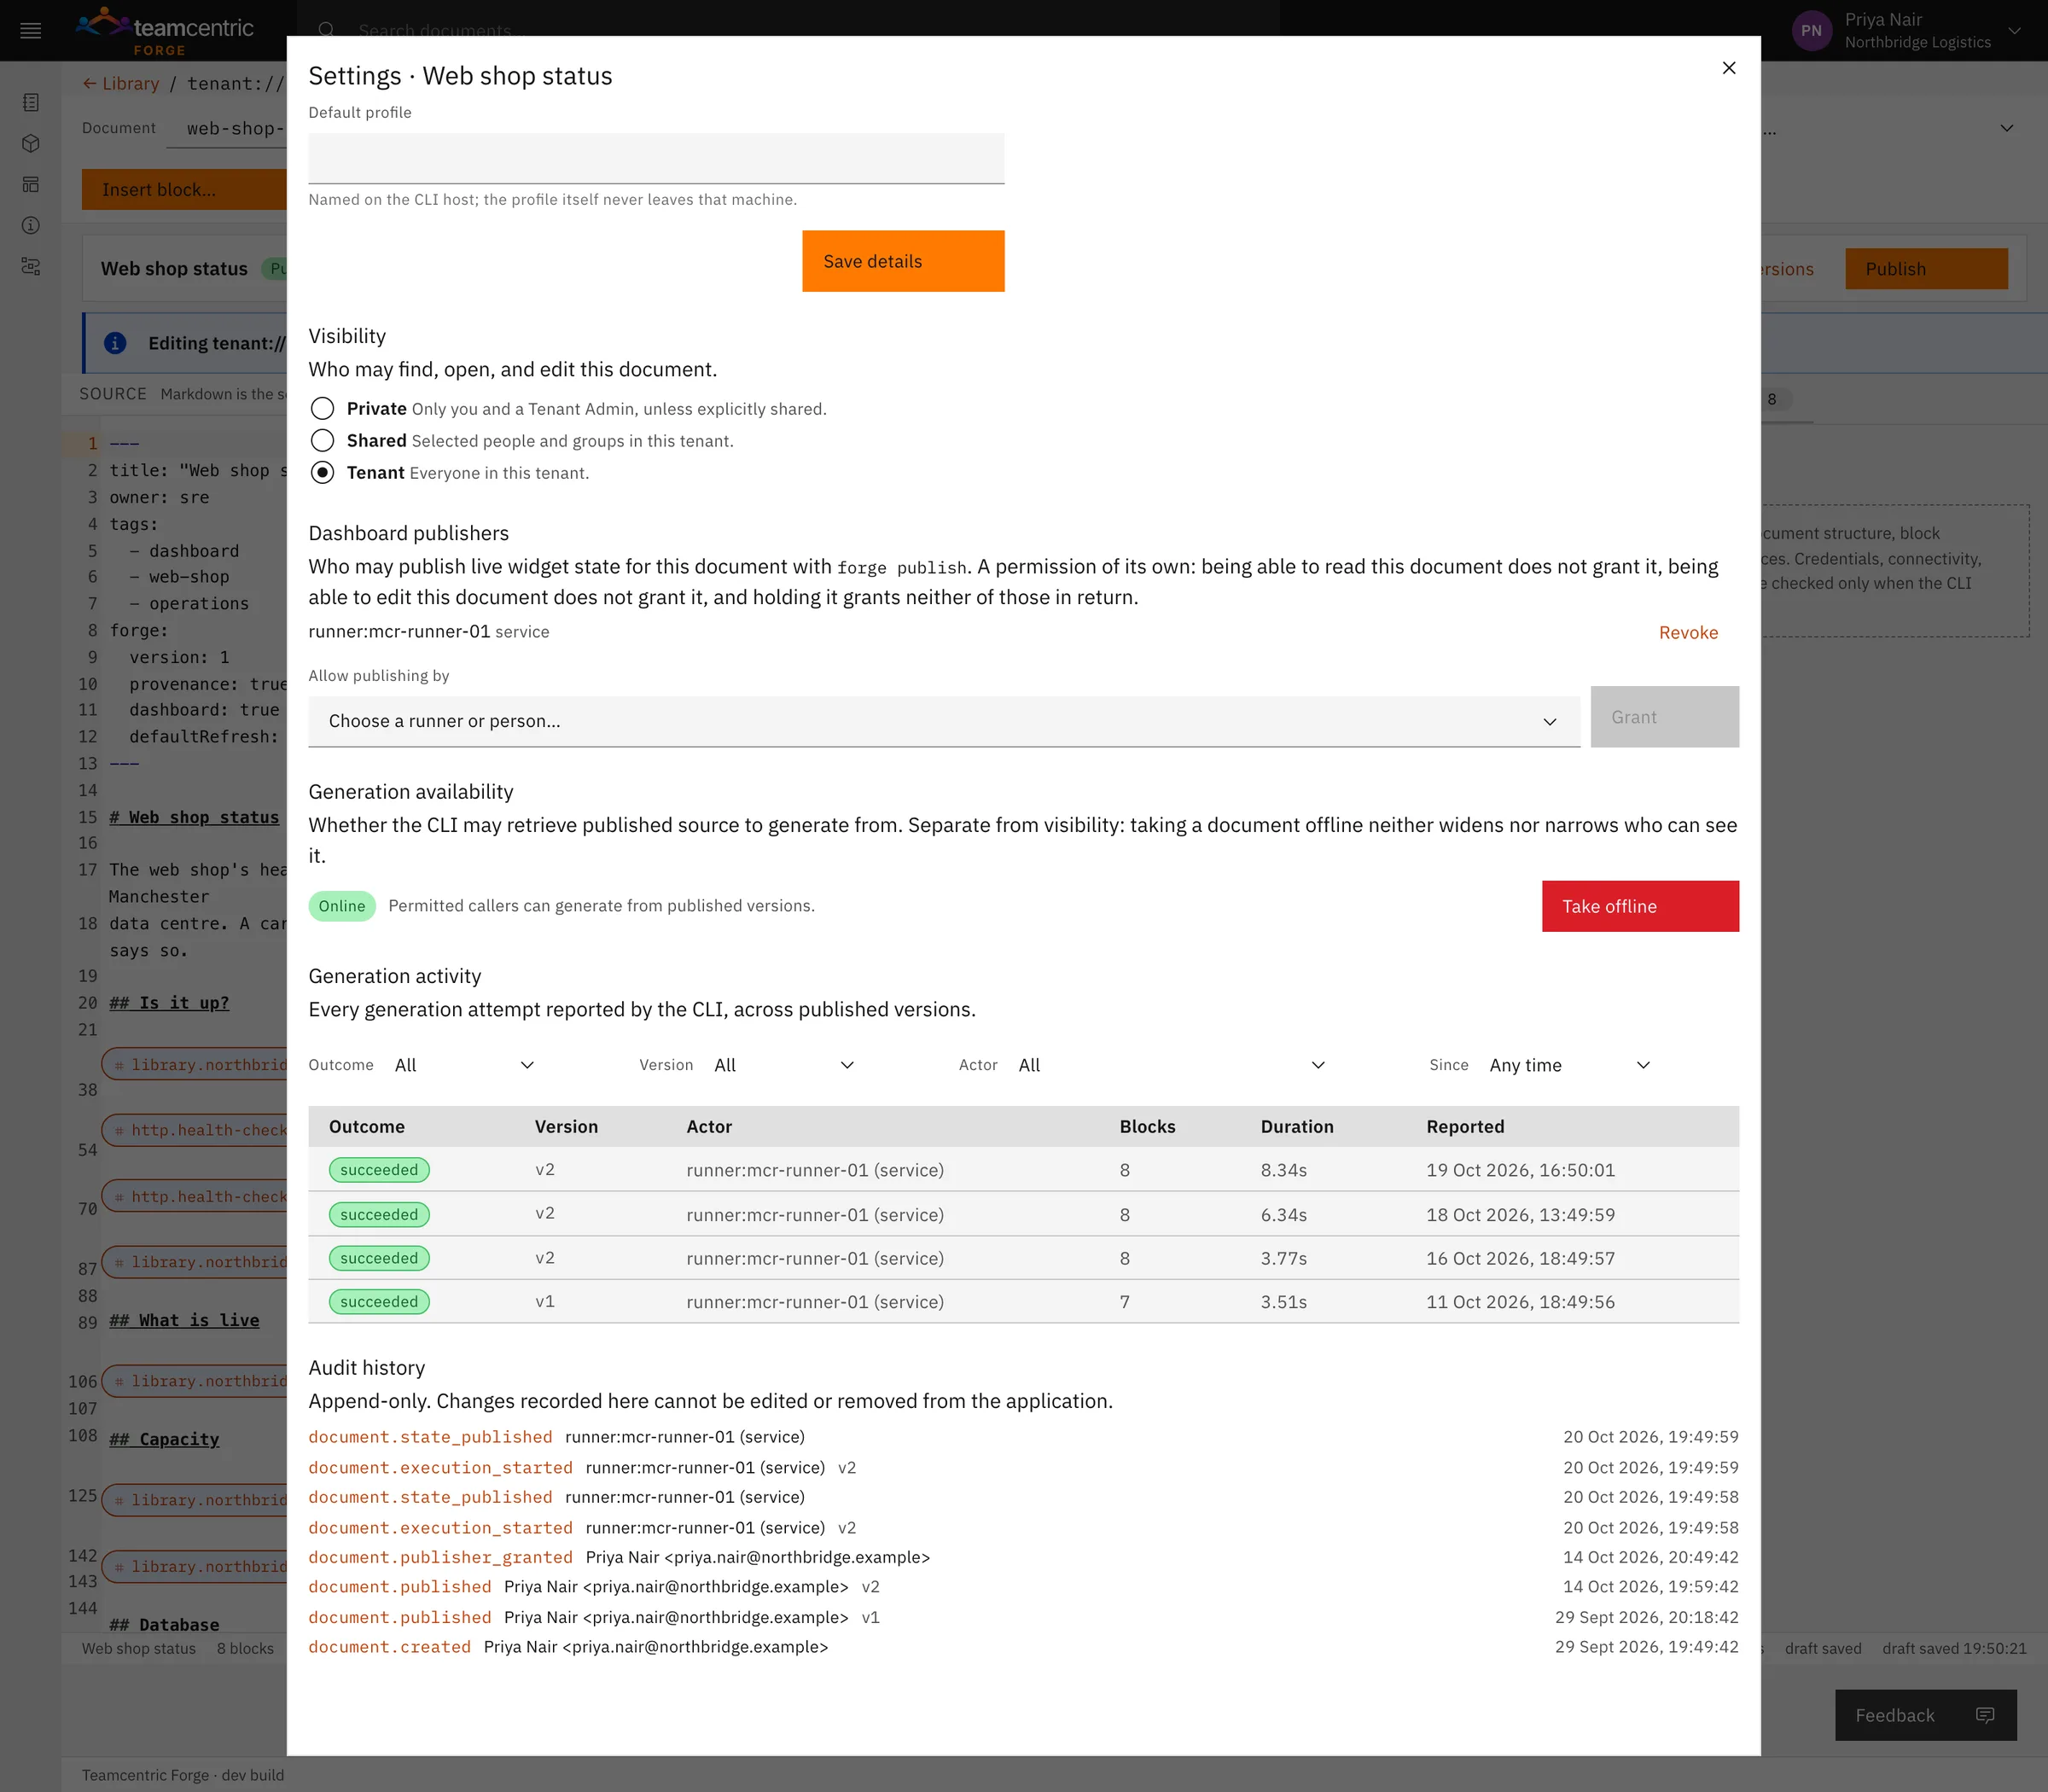
Task: Close the Settings dialog with the X
Action: tap(1729, 68)
